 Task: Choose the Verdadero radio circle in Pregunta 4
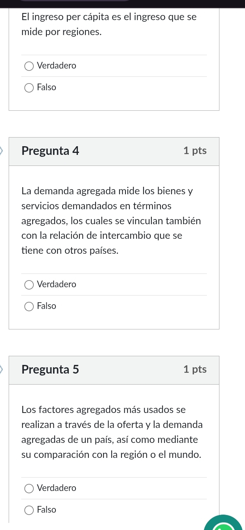(29, 285)
